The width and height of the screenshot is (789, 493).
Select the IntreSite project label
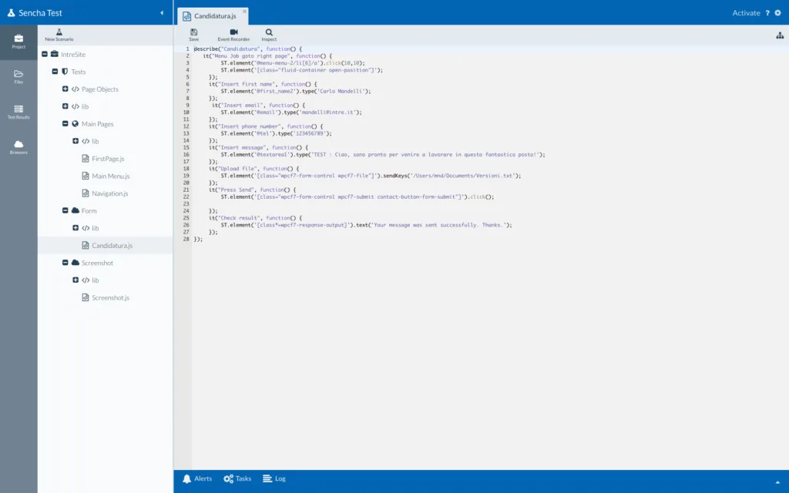(x=73, y=55)
